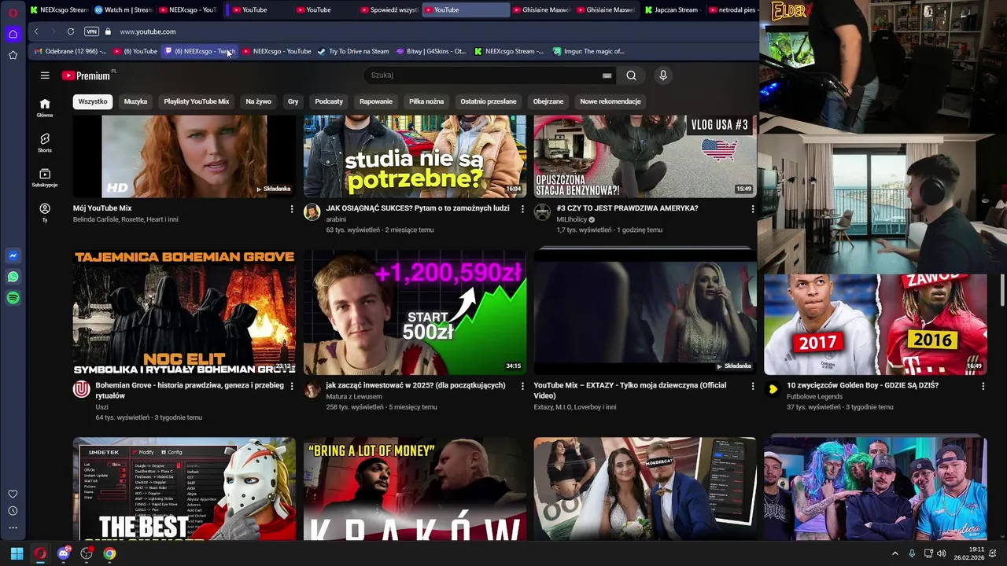Select the Obejrzane filter chip

(548, 101)
